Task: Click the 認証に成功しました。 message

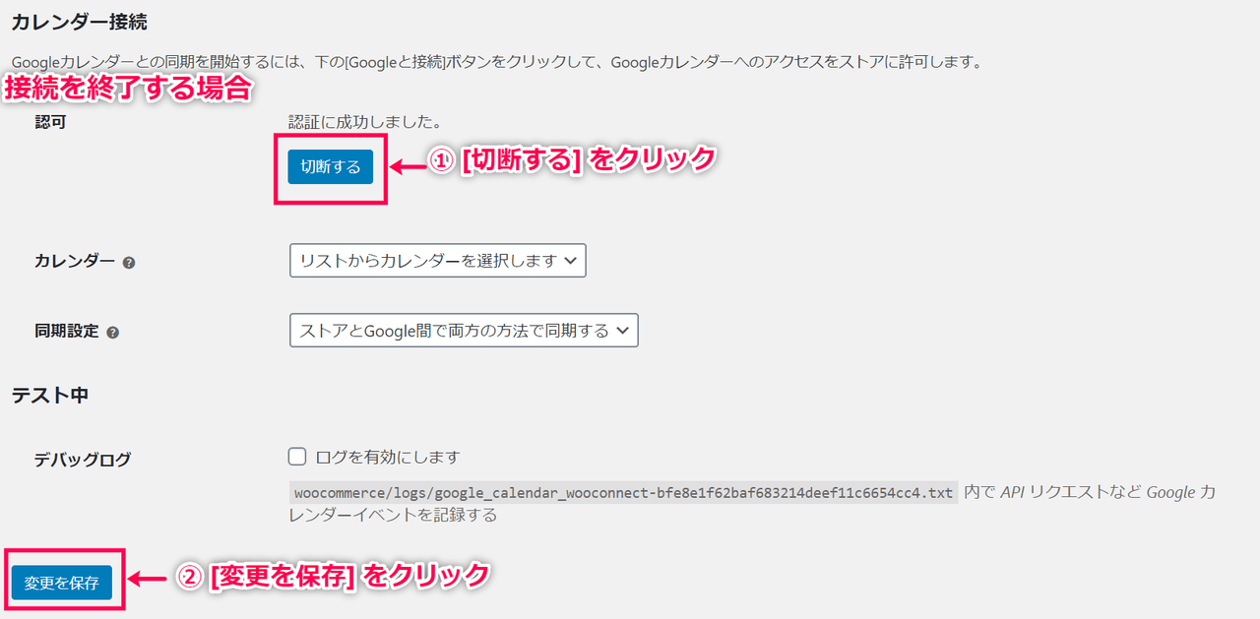Action: click(x=365, y=122)
